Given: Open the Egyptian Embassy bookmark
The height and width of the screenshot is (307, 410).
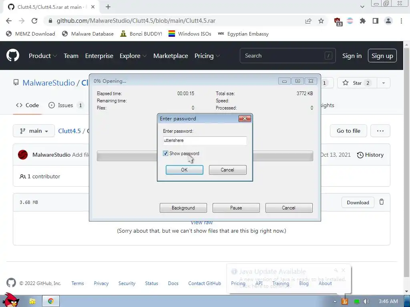Looking at the screenshot, I should 243,34.
